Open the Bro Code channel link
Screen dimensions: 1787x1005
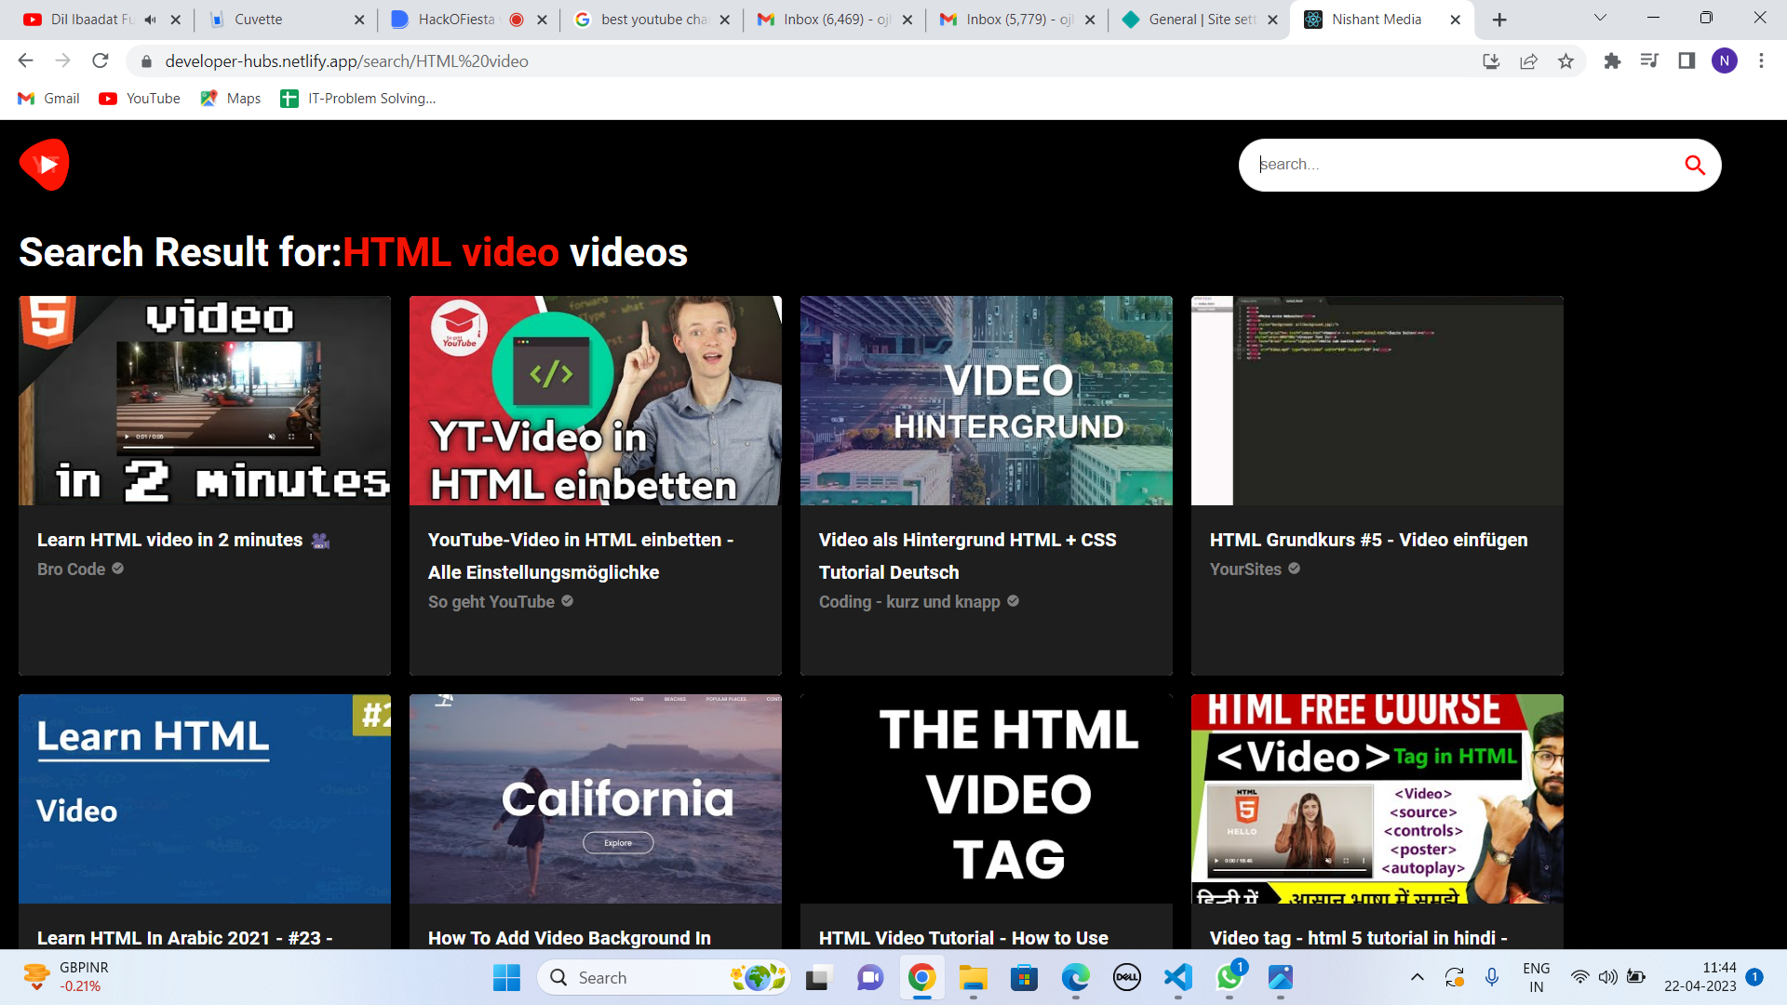tap(72, 569)
